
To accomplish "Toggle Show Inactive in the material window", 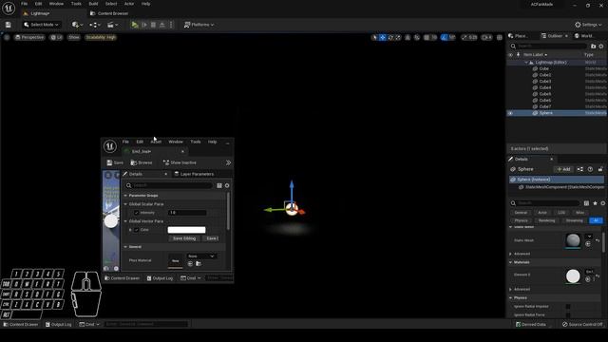I will [x=180, y=162].
